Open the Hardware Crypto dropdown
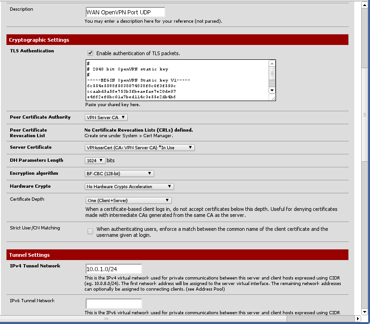Screen dimensions: 370x324 [129, 186]
